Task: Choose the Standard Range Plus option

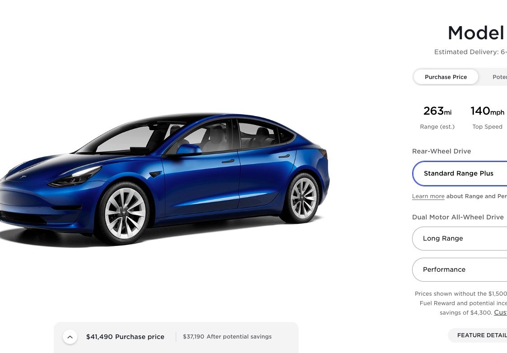Action: 460,173
